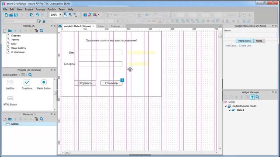280x157 pixels.
Task: Click the Widget Manager filter icon
Action: [x=252, y=97]
